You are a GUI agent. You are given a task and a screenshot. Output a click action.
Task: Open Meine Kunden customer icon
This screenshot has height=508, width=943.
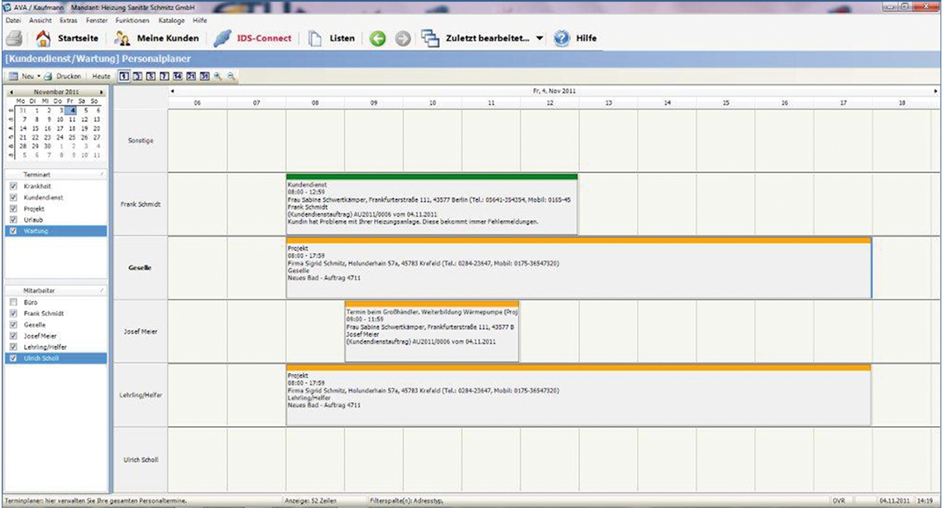(122, 38)
